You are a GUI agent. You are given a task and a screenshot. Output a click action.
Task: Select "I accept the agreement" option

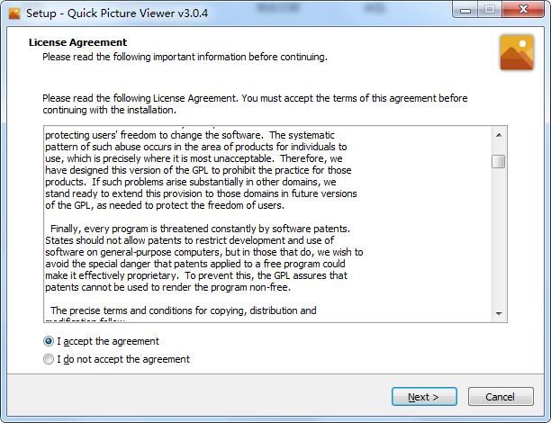tap(49, 341)
